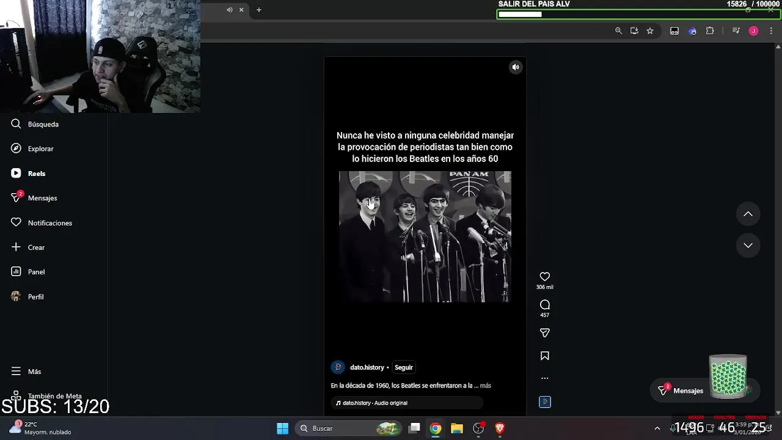
Task: Expand the caption with 'más'
Action: pyautogui.click(x=486, y=386)
